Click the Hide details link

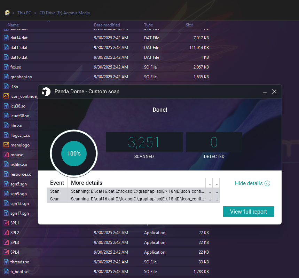(x=249, y=183)
